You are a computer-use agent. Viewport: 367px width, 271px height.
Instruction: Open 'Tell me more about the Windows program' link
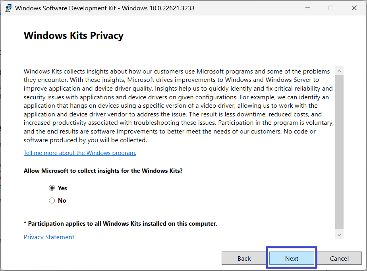tap(80, 153)
